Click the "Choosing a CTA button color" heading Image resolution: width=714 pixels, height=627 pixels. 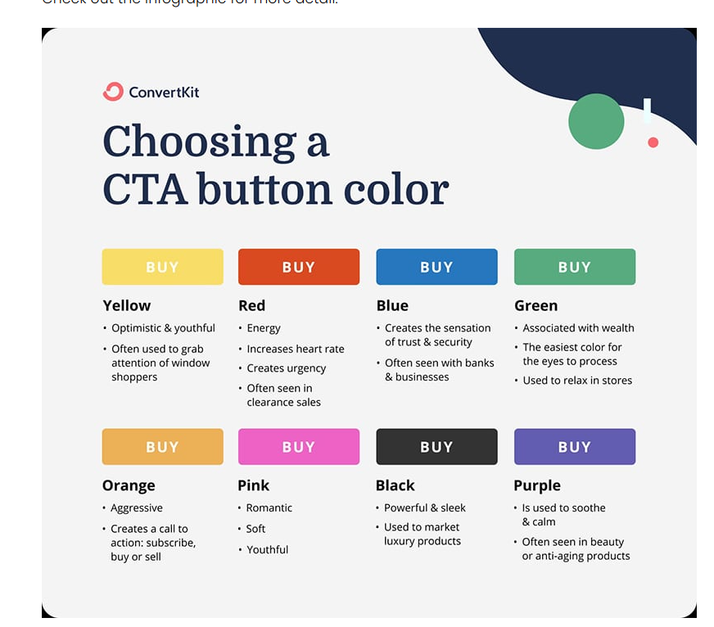tap(275, 165)
